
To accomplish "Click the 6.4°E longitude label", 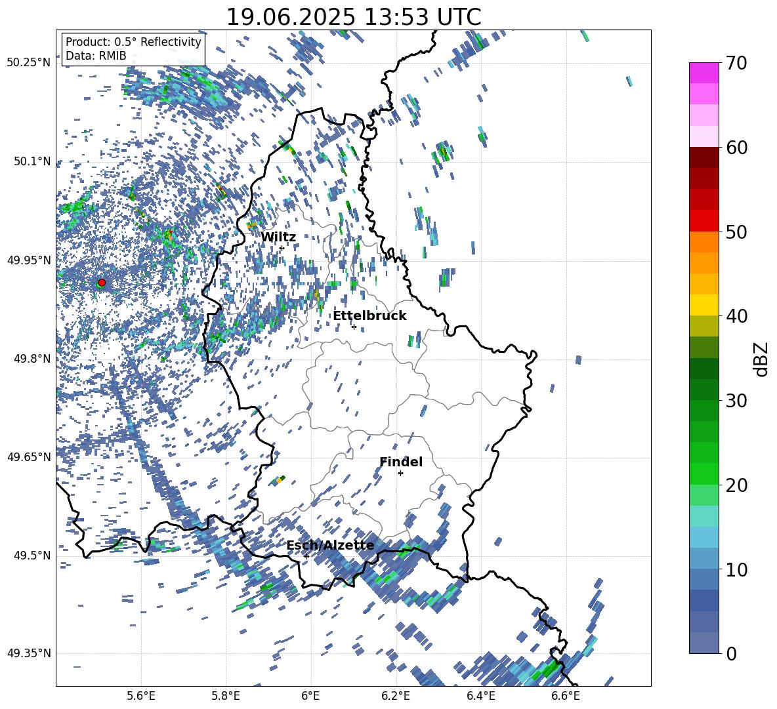I will (x=480, y=696).
